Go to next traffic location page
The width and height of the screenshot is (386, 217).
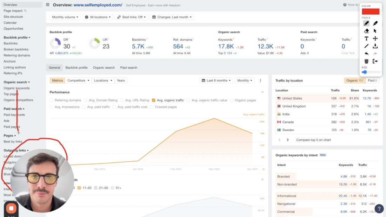[x=287, y=140]
